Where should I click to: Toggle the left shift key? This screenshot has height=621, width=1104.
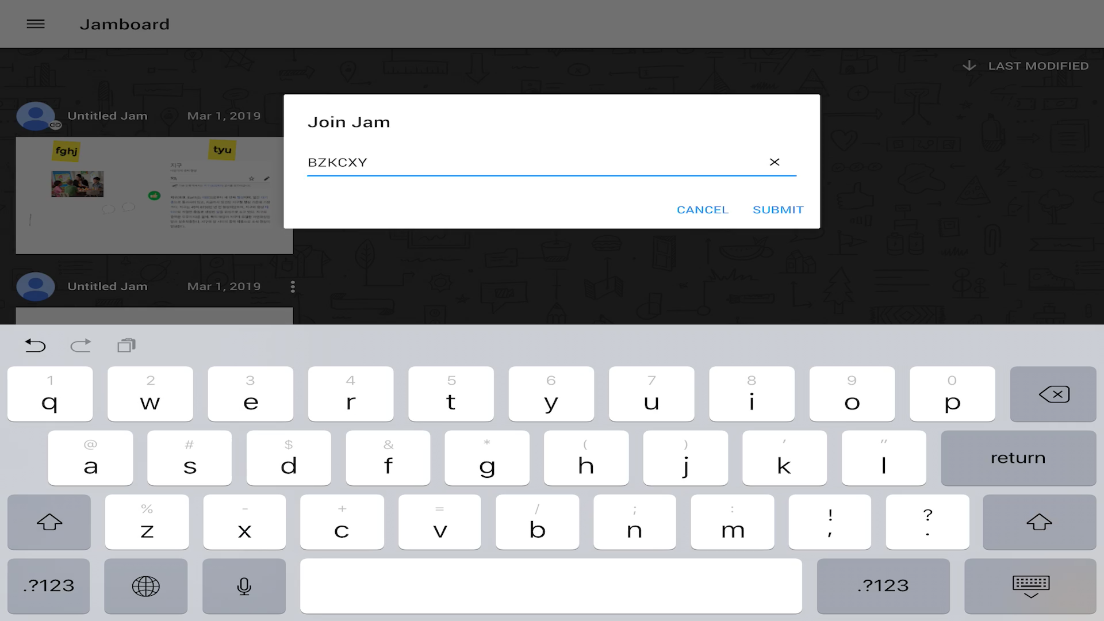(49, 522)
